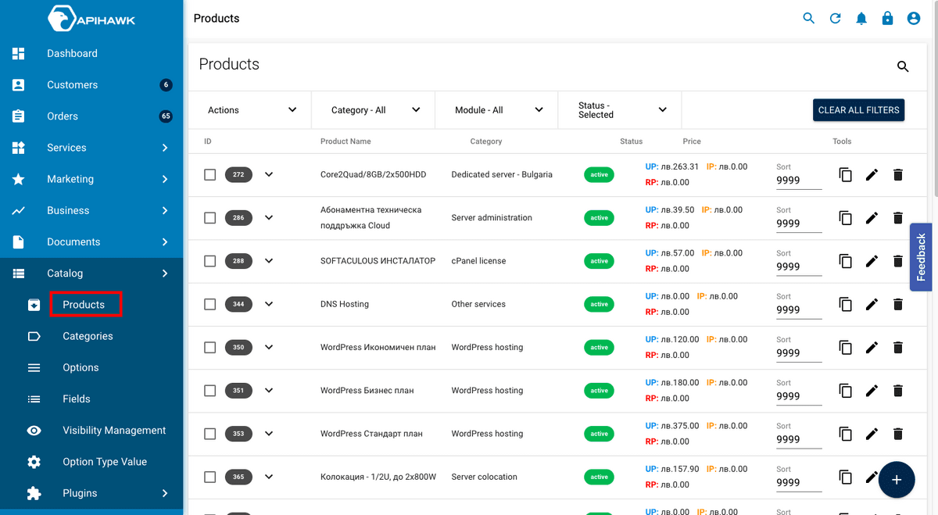Click the lock icon in the top bar

(x=887, y=17)
